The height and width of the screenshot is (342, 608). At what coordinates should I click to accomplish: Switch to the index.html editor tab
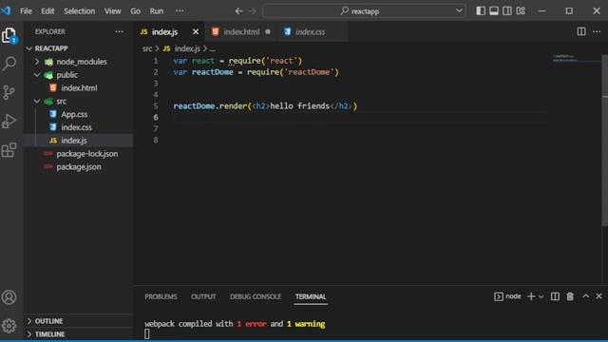click(x=241, y=31)
